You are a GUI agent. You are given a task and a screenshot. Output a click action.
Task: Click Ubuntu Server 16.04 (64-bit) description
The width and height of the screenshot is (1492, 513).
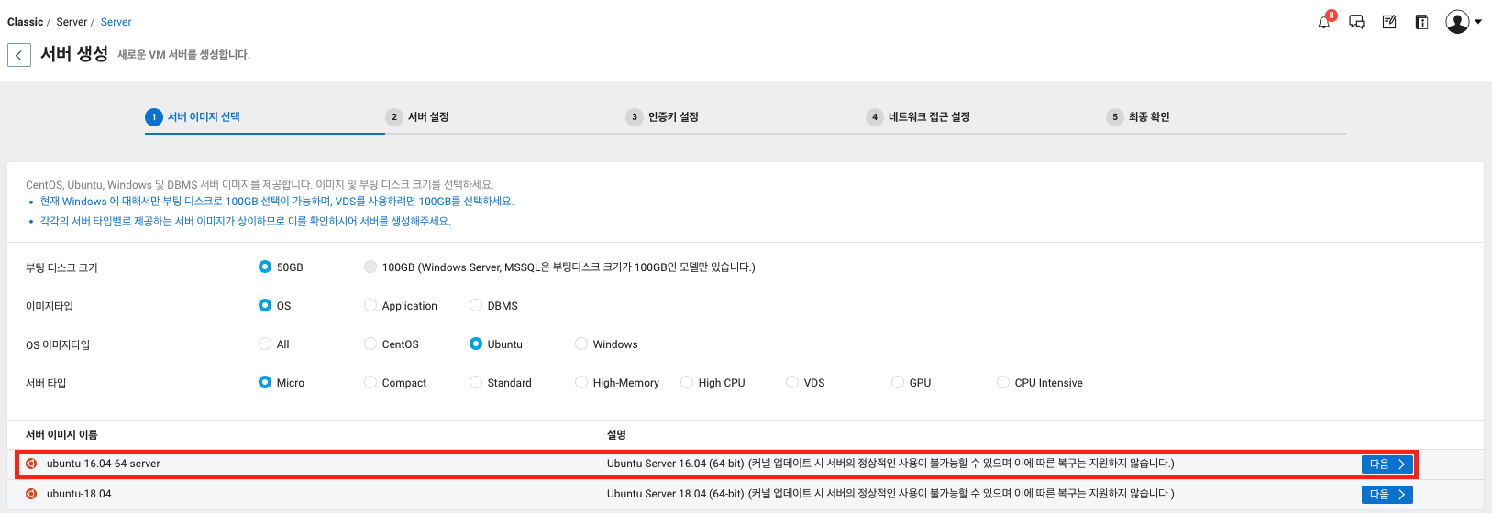[890, 464]
